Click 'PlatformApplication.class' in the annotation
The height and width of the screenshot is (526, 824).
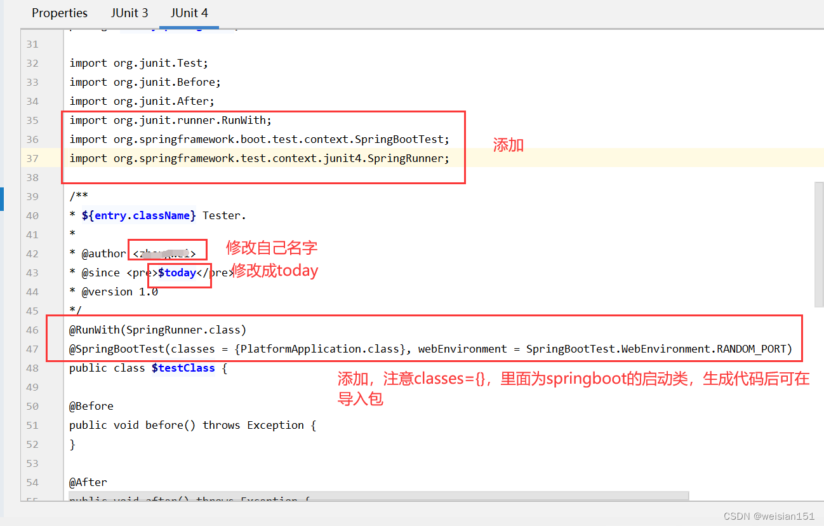[x=320, y=349]
